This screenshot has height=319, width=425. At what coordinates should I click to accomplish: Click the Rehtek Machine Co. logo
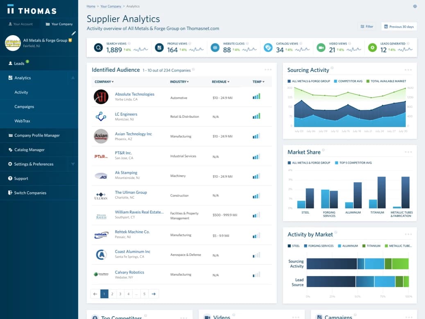[101, 235]
